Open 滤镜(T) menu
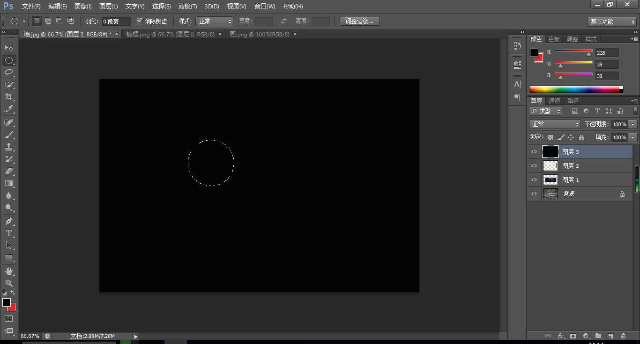 187,7
